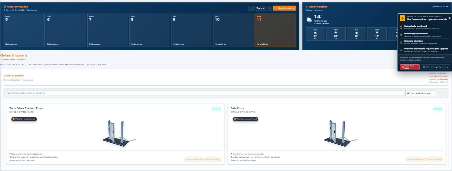
Task: Click the magnifier icon in gate search
Action: (8, 93)
